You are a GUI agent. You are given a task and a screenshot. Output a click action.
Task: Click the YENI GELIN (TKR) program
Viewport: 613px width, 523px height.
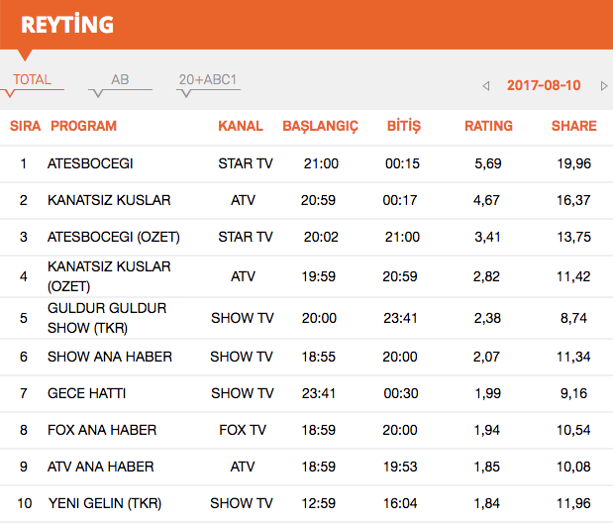pos(104,503)
